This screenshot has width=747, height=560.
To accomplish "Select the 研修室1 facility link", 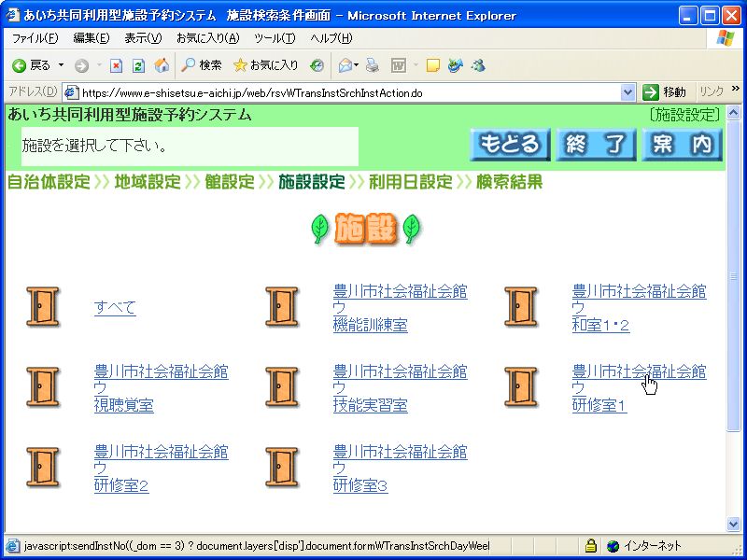I will point(599,405).
